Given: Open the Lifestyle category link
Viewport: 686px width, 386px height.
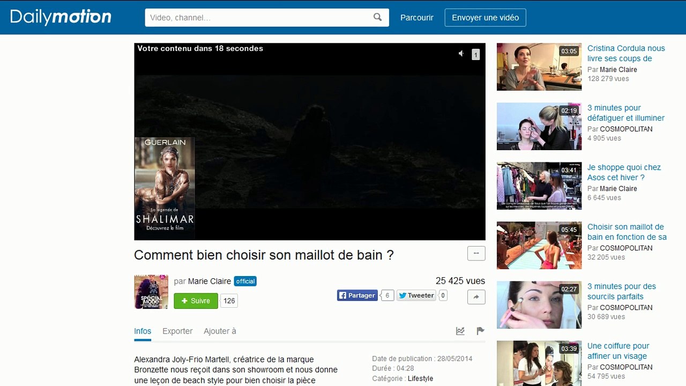Looking at the screenshot, I should 420,378.
